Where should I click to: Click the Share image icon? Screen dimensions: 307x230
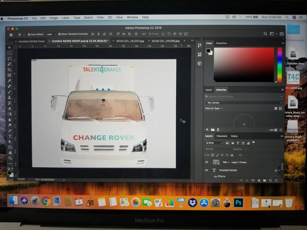(281, 34)
